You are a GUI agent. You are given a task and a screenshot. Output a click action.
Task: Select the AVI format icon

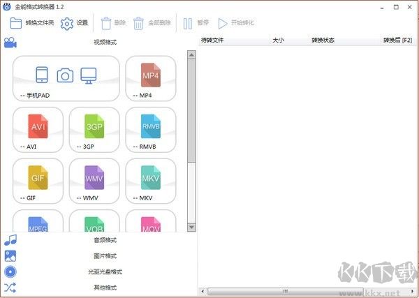tap(38, 126)
